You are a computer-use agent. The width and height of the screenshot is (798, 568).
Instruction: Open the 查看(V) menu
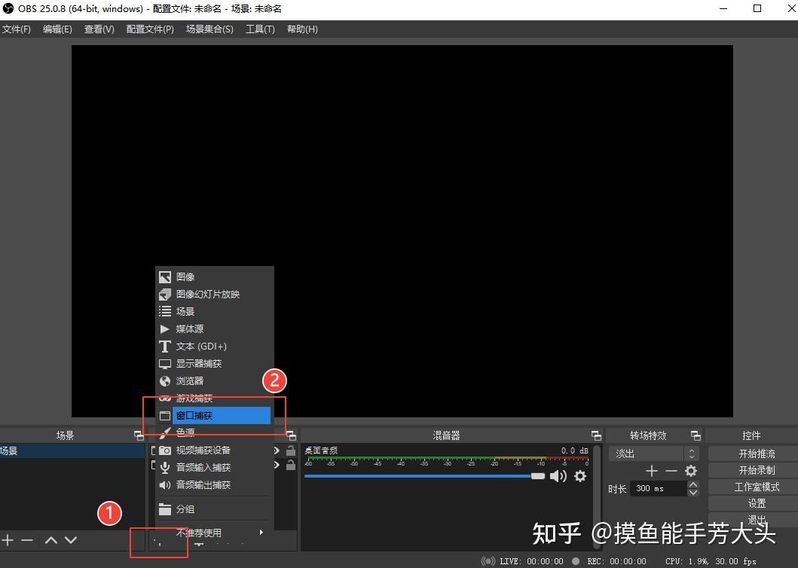(x=99, y=29)
